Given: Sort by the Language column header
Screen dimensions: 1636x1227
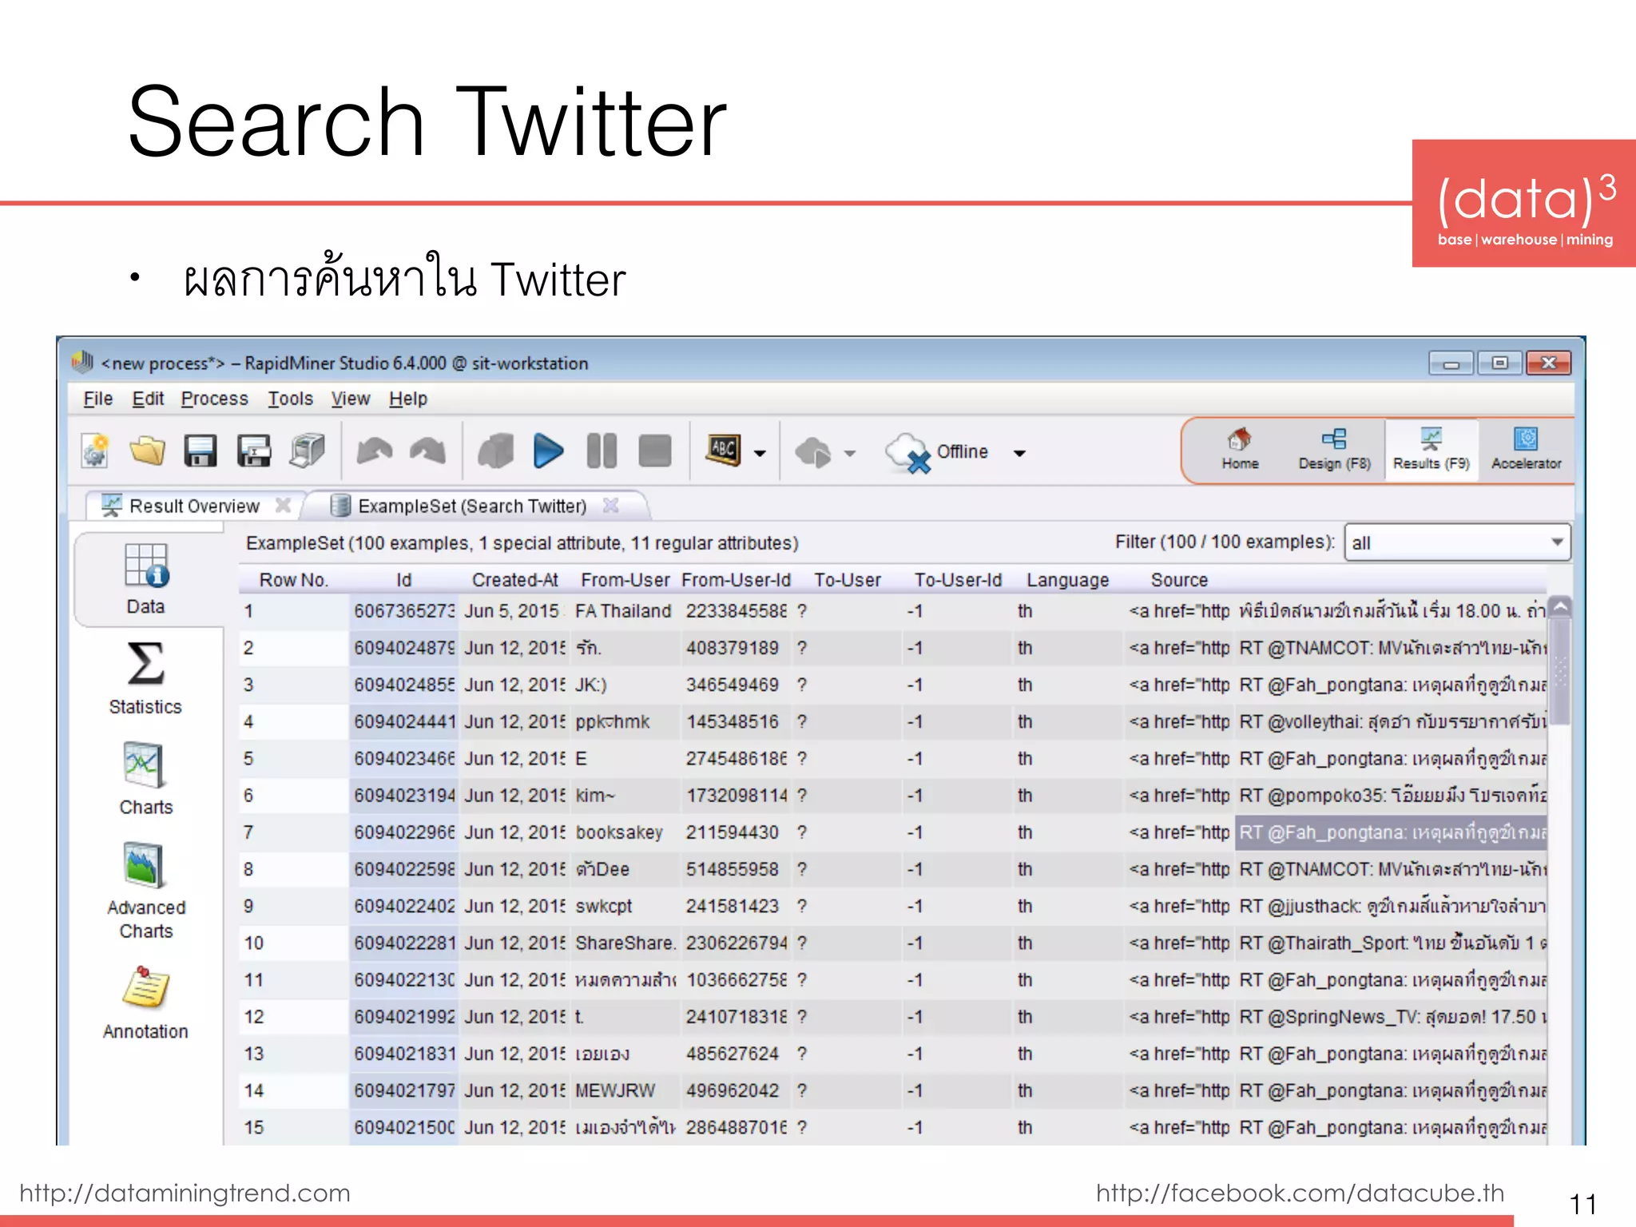Looking at the screenshot, I should point(1067,580).
